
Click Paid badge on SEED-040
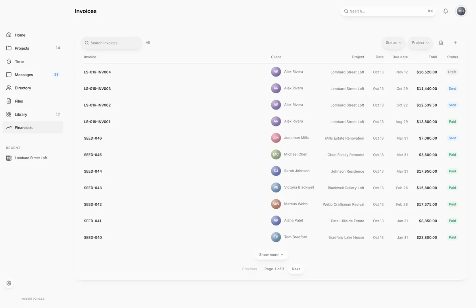pos(452,237)
